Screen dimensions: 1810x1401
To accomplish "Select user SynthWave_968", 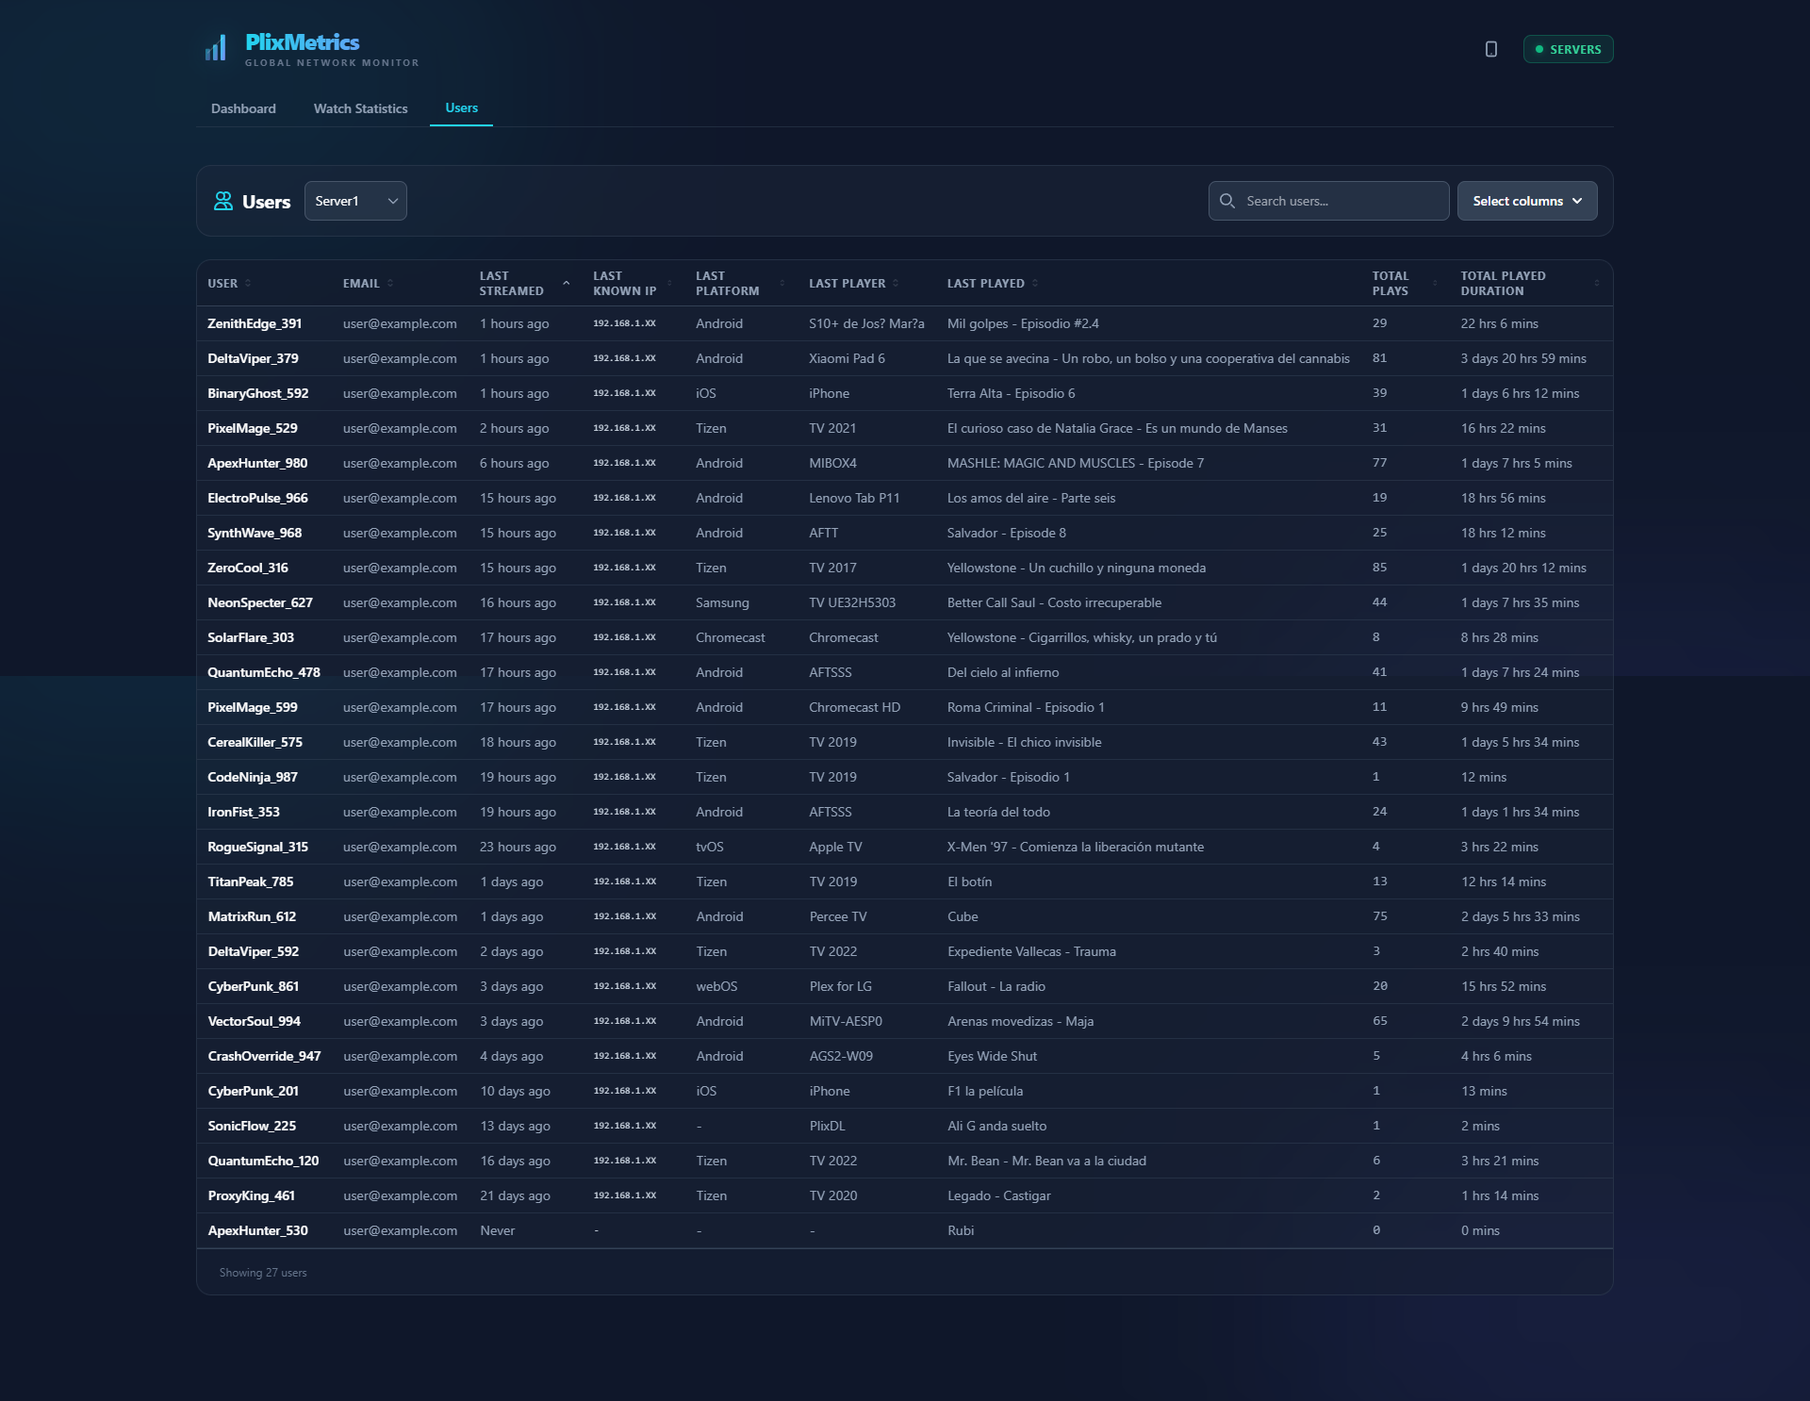I will [255, 533].
